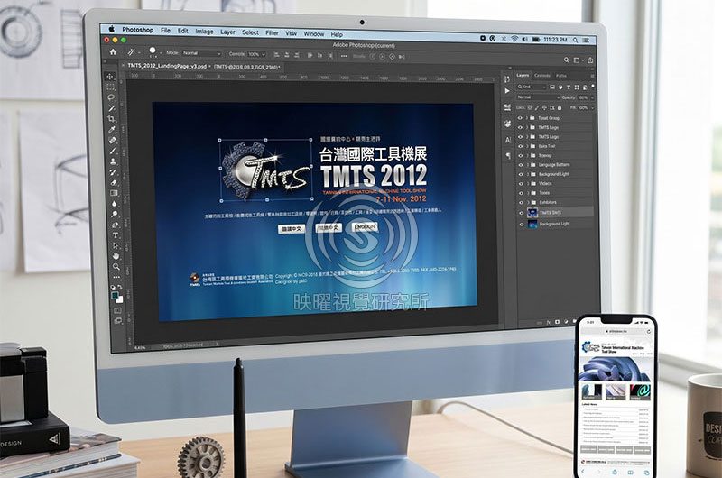Expand the Toast Group folder
The width and height of the screenshot is (722, 478).
point(527,118)
